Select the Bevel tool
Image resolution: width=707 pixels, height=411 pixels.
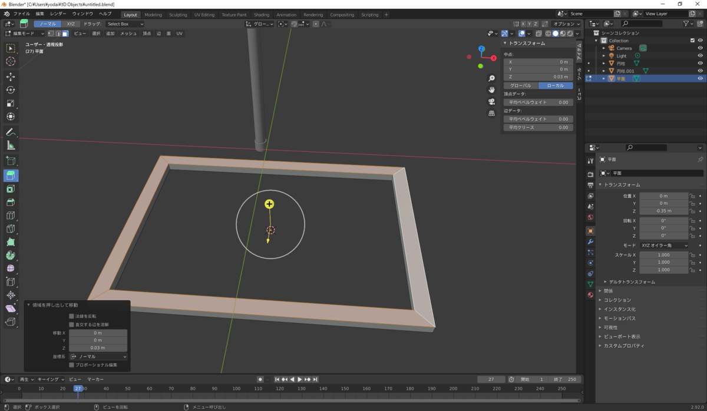coord(11,202)
